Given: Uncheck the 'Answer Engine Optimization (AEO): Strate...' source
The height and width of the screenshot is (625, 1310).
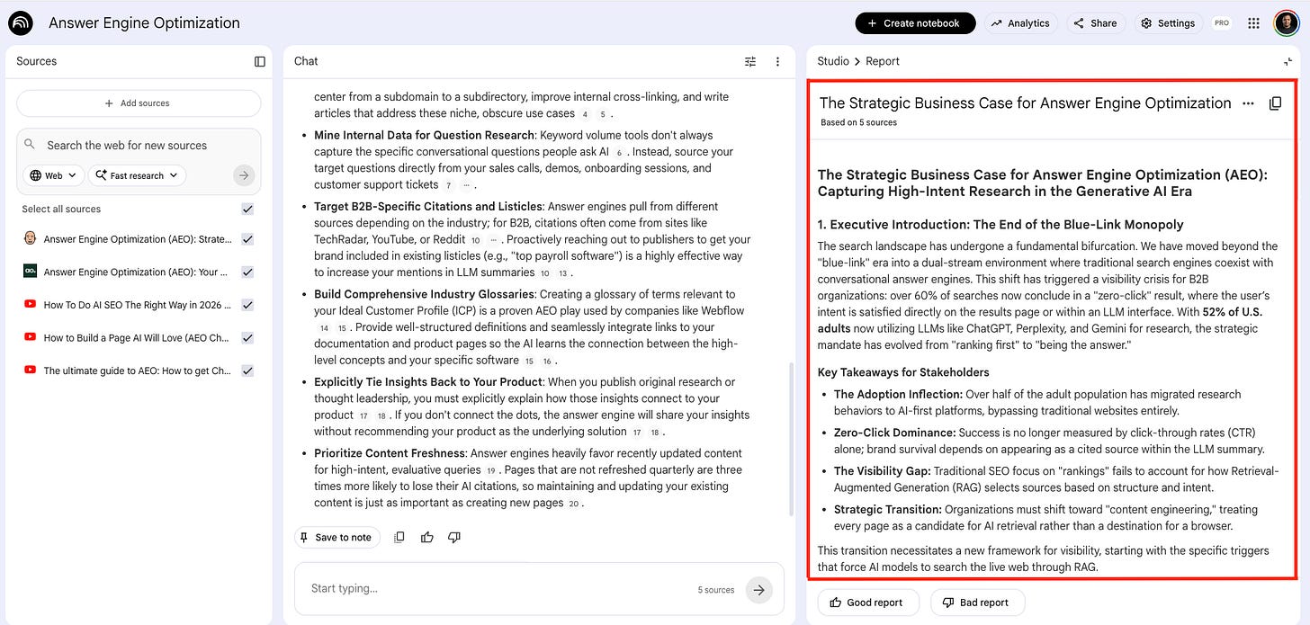Looking at the screenshot, I should (x=247, y=239).
